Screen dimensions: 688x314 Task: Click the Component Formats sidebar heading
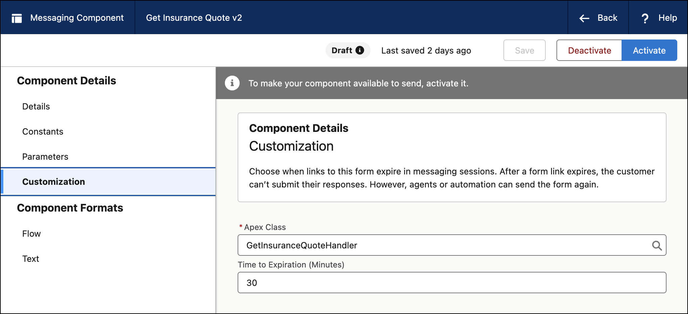(x=70, y=208)
